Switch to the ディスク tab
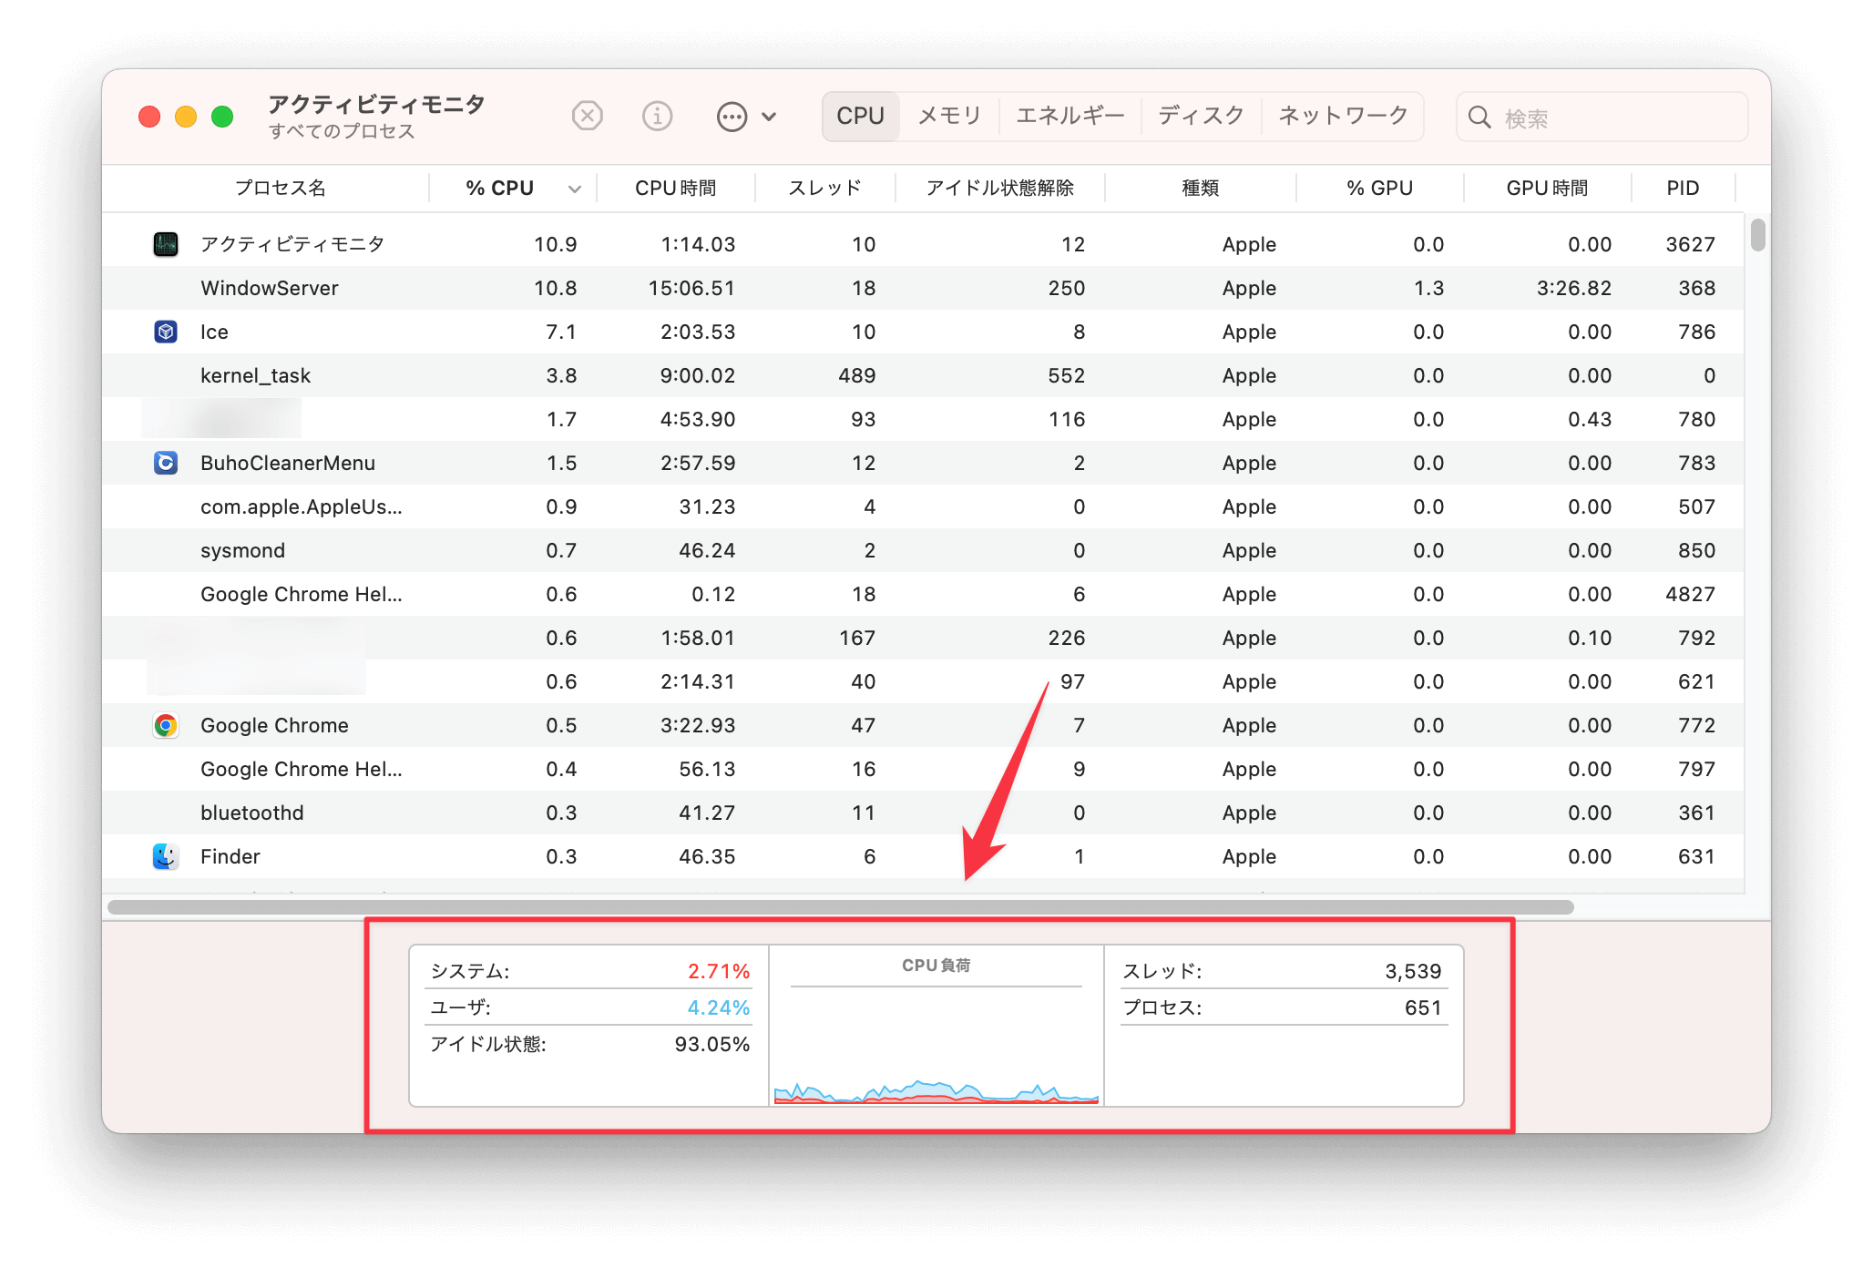 (1201, 117)
